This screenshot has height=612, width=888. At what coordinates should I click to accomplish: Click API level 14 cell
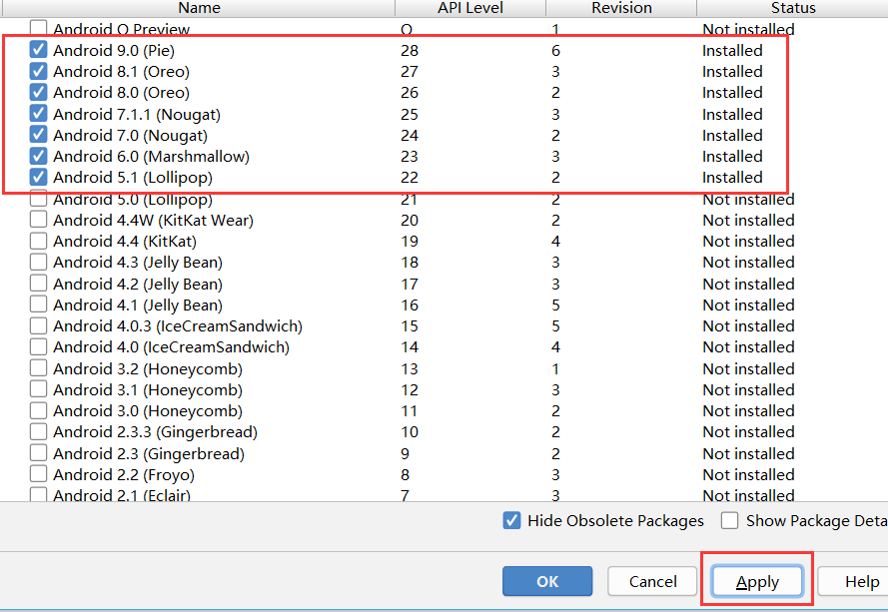pos(410,347)
